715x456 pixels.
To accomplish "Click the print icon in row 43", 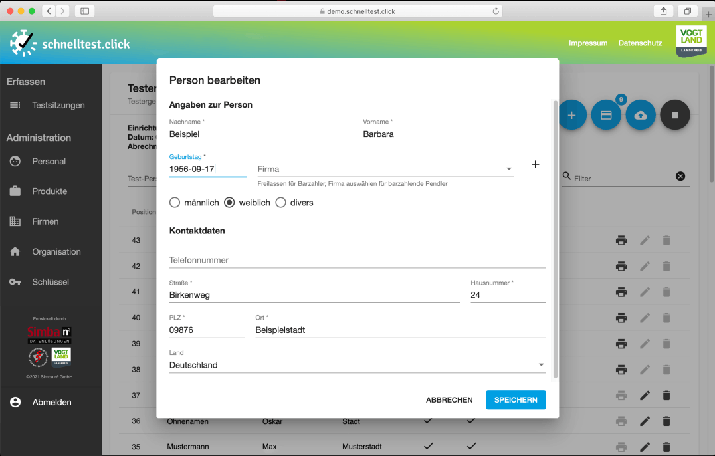I will (x=621, y=240).
